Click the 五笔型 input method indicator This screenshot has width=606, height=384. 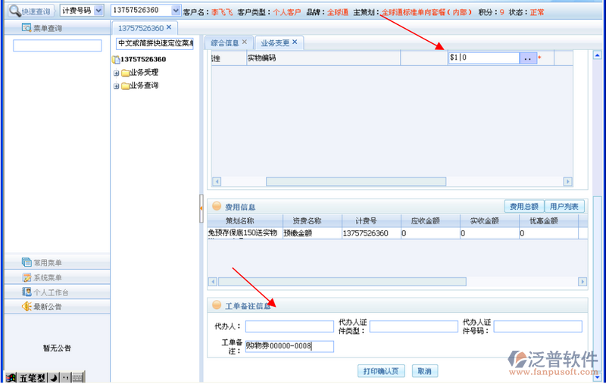(x=32, y=377)
